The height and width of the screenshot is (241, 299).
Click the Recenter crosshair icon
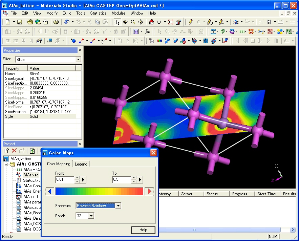(159, 22)
